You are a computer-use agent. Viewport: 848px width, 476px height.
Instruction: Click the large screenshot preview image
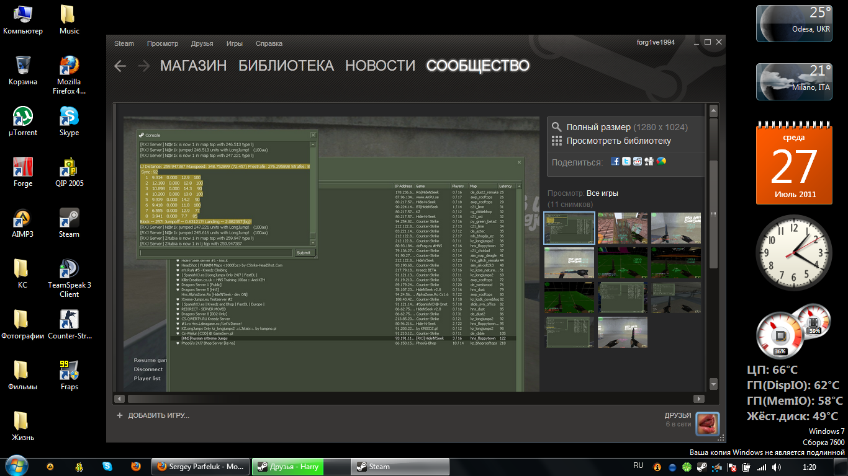click(332, 254)
